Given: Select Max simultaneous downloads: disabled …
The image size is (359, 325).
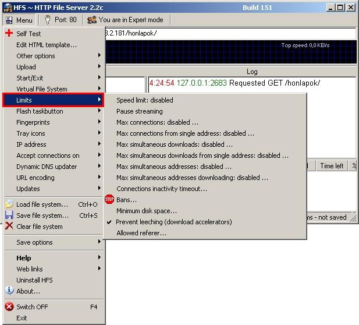Looking at the screenshot, I should coord(205,144).
